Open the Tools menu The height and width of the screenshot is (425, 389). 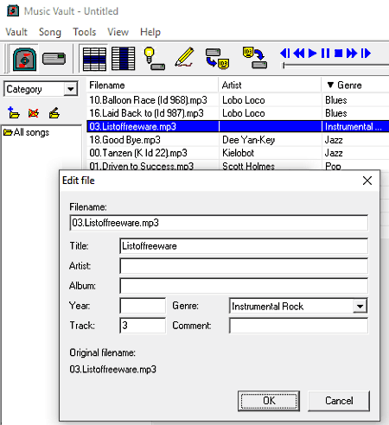pos(85,32)
